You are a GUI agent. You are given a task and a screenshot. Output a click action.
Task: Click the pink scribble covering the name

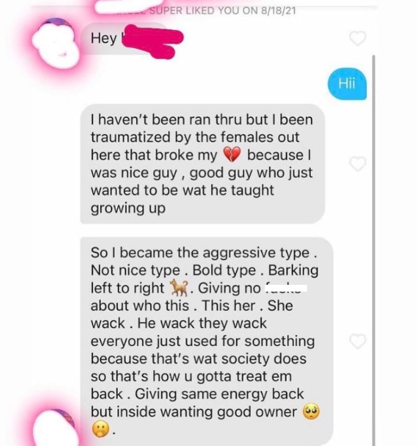(x=153, y=41)
